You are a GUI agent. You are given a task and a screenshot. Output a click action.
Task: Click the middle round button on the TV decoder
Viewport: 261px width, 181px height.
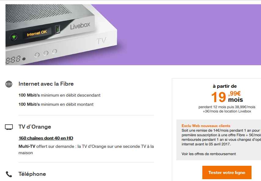(x=46, y=53)
